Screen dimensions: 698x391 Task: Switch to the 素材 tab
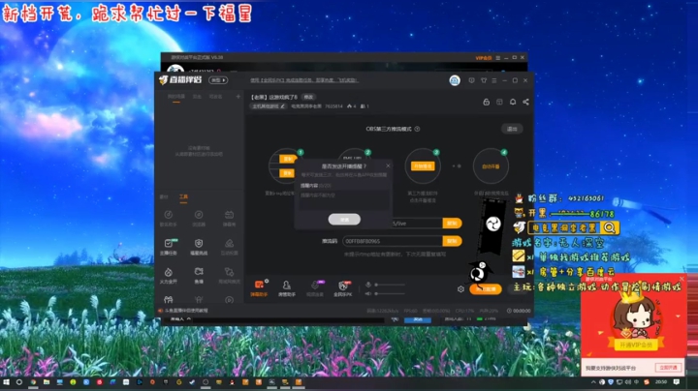[x=164, y=196]
